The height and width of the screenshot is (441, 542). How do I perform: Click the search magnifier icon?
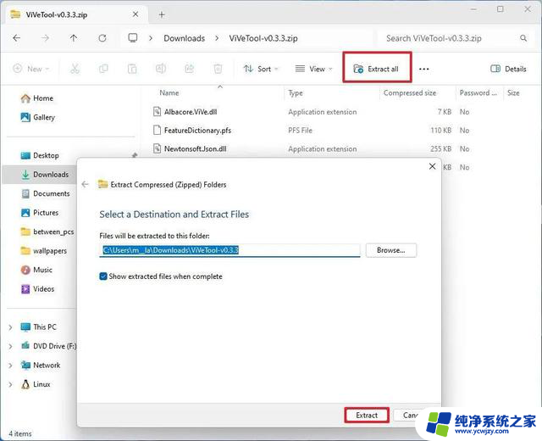[523, 38]
